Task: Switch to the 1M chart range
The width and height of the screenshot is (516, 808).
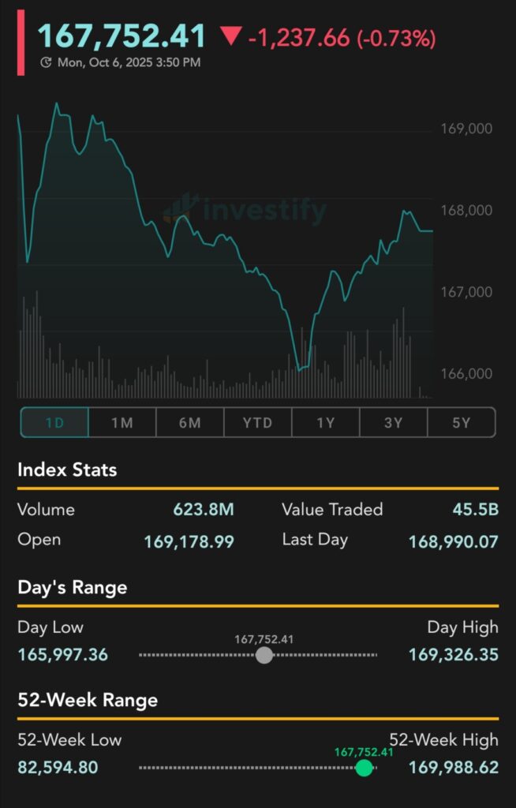Action: click(122, 423)
